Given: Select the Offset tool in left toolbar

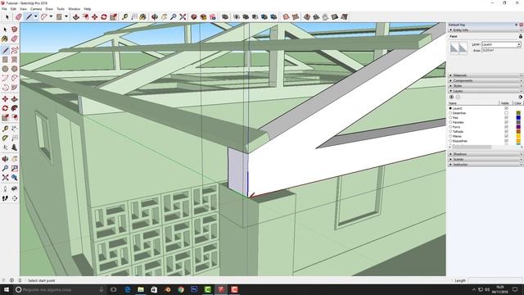Looking at the screenshot, I should click(15, 117).
